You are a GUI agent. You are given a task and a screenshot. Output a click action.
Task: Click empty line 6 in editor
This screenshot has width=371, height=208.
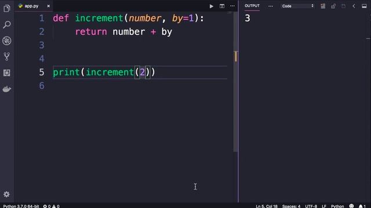click(140, 86)
